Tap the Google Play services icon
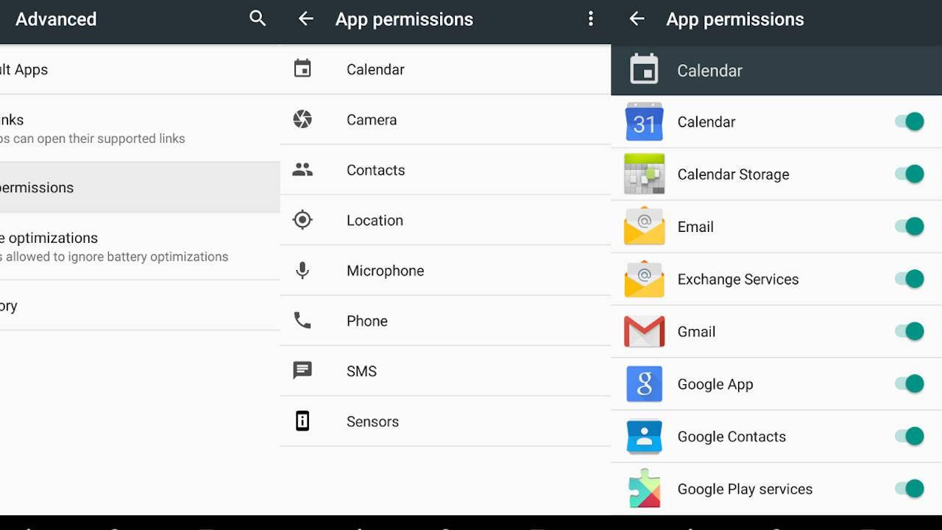942x530 pixels. [644, 489]
